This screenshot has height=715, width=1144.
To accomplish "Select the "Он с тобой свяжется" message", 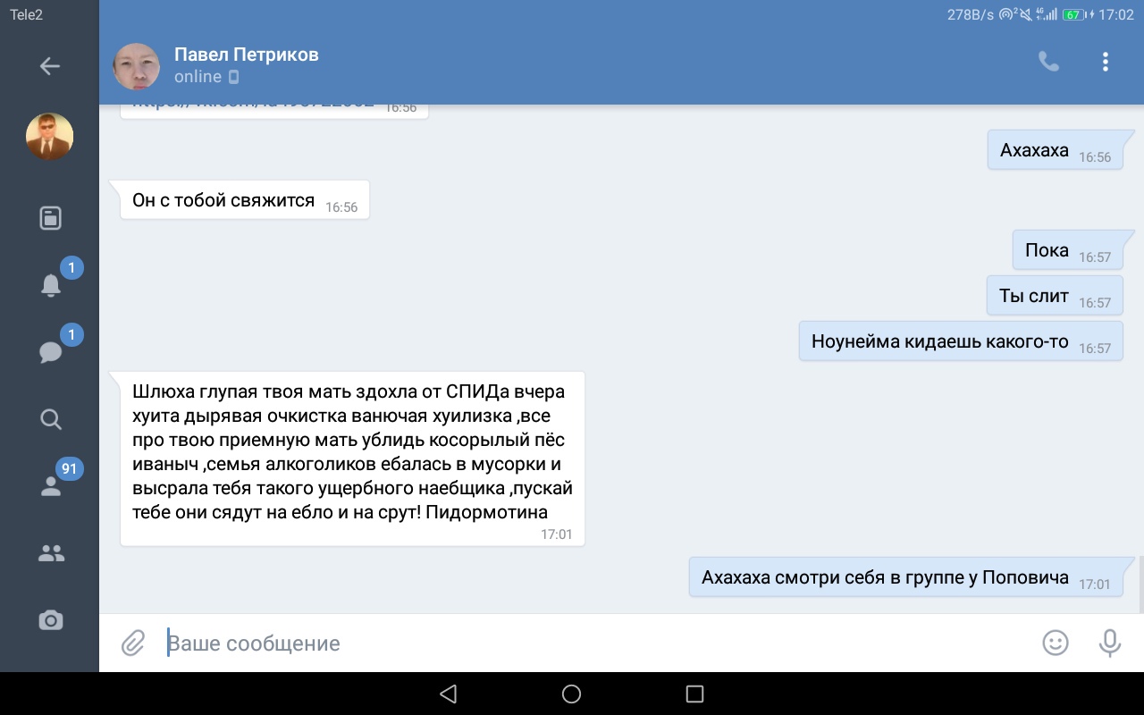I will tap(223, 200).
